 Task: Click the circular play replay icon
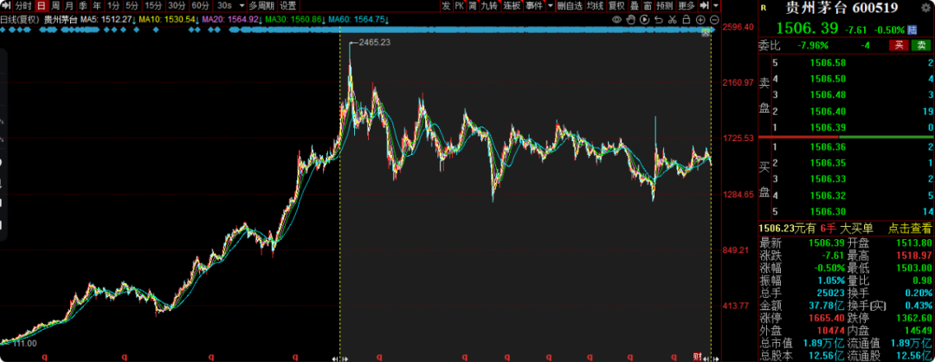pyautogui.click(x=645, y=20)
